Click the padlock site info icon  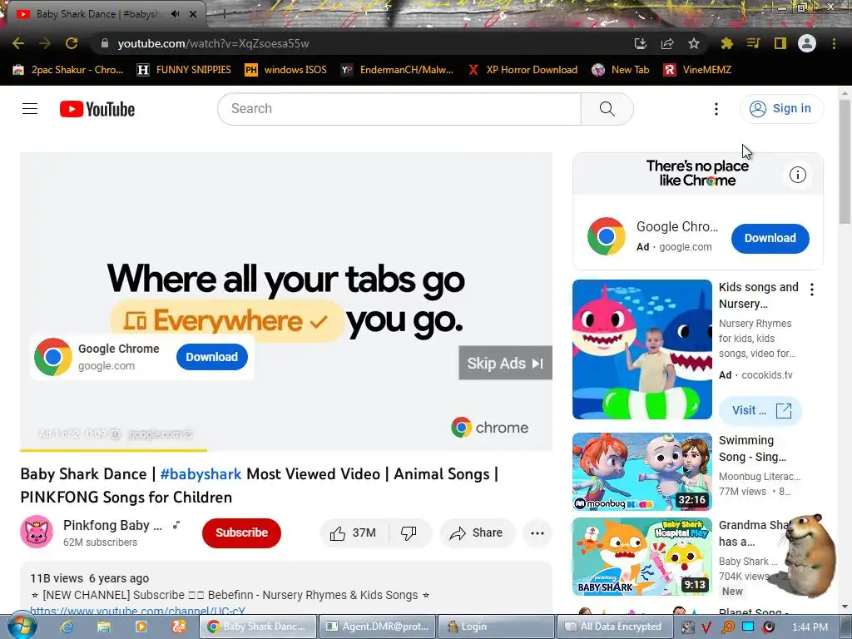coord(105,43)
